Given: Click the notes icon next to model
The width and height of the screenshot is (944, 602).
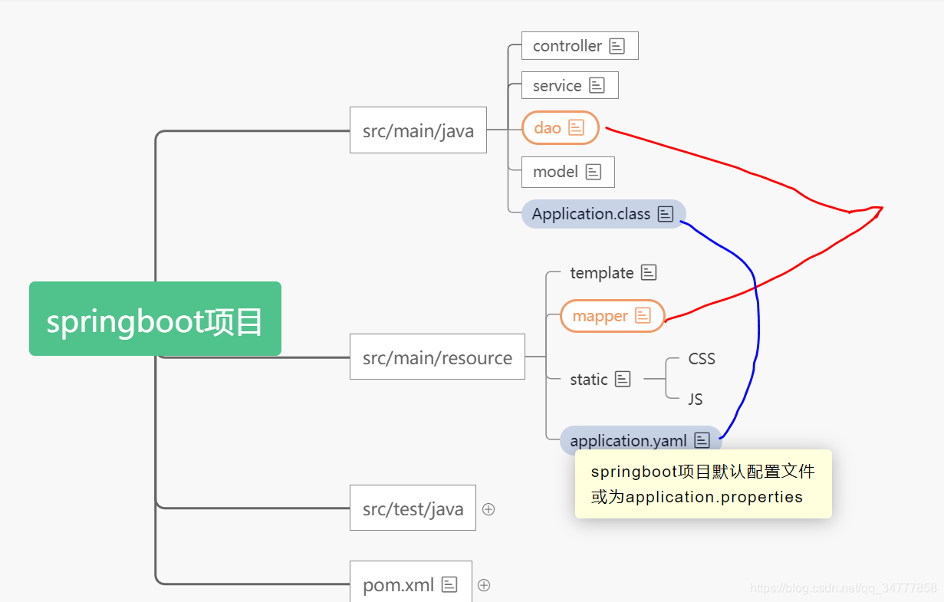Looking at the screenshot, I should [592, 172].
